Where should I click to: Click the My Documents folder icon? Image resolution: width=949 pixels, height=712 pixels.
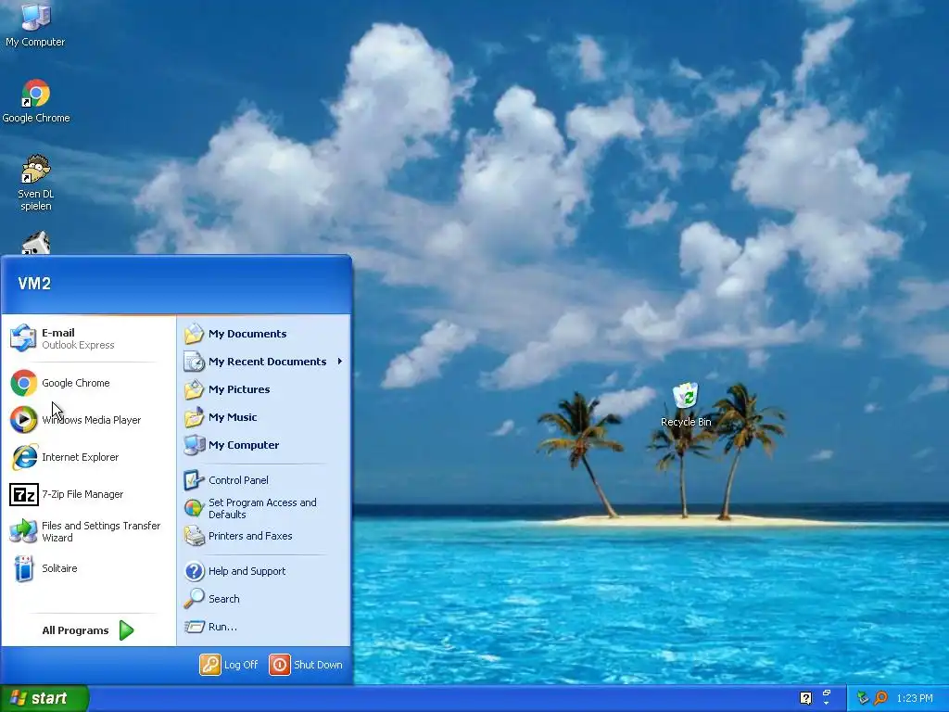[194, 334]
